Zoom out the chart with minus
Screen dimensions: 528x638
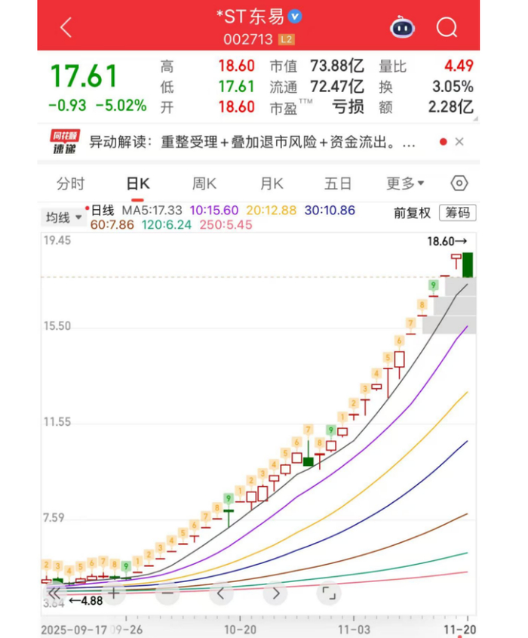click(x=167, y=593)
